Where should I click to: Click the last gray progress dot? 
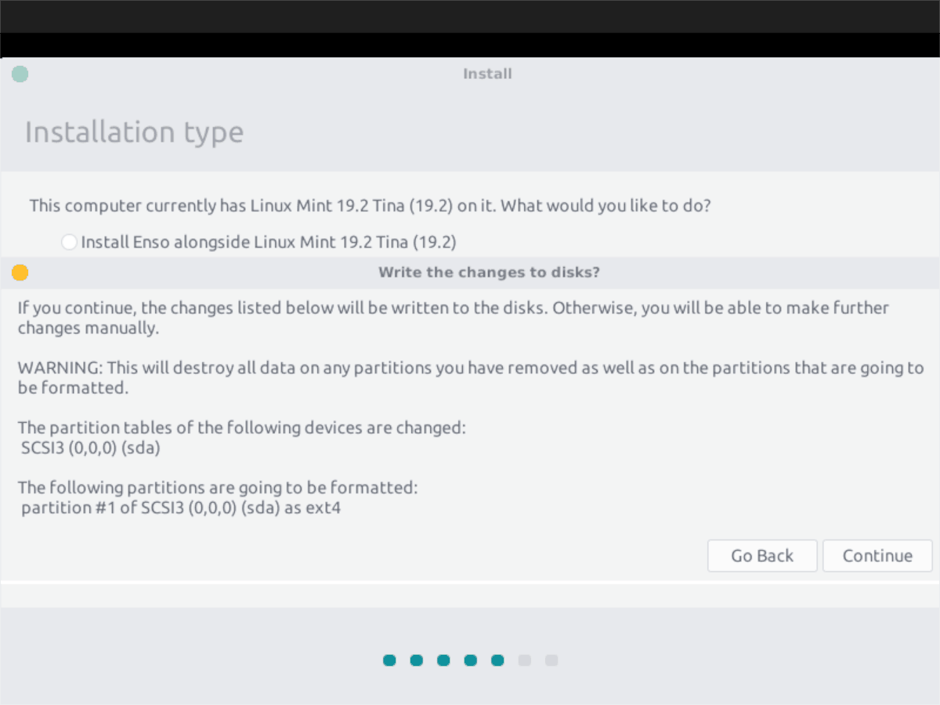pyautogui.click(x=551, y=660)
